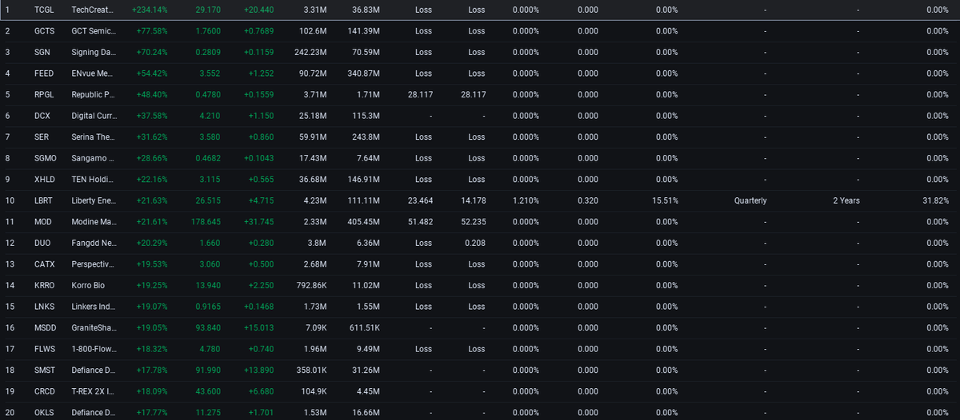
Task: Open the ENvue Me… company name
Action: click(93, 73)
